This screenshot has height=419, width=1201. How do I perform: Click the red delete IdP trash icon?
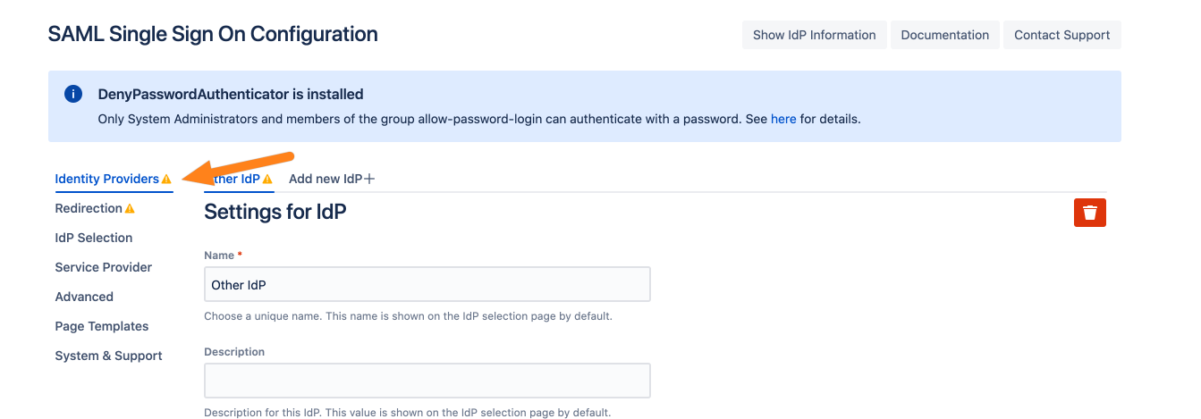pyautogui.click(x=1089, y=212)
